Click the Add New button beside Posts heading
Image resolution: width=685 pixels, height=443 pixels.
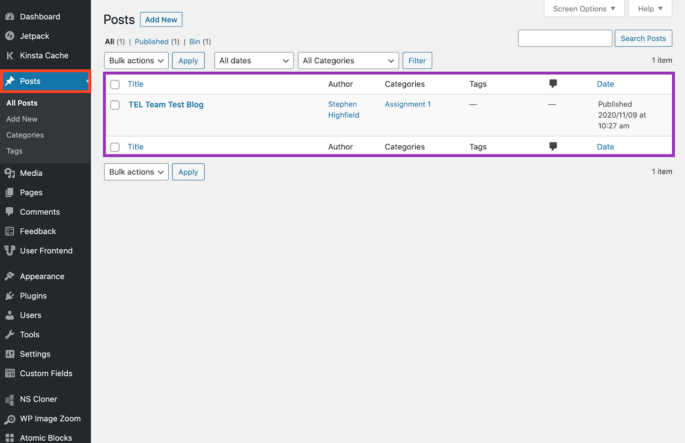[x=161, y=20]
